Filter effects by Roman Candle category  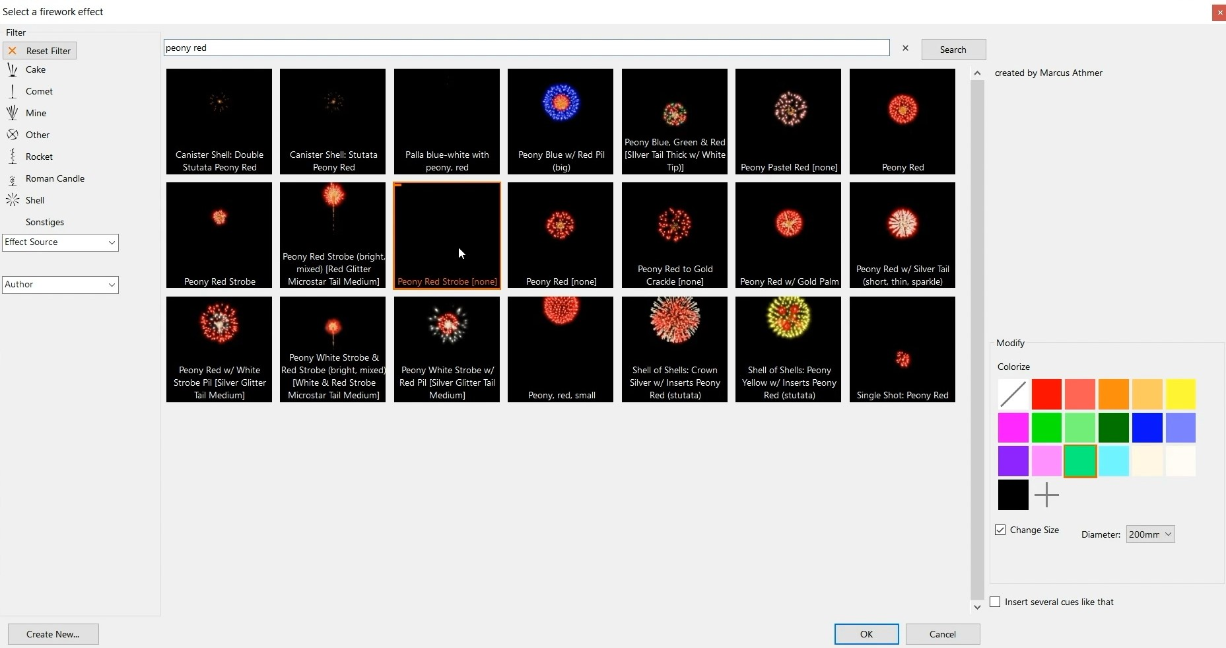46,178
